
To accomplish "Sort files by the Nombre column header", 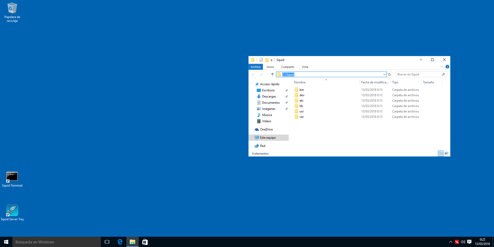I will [x=300, y=82].
